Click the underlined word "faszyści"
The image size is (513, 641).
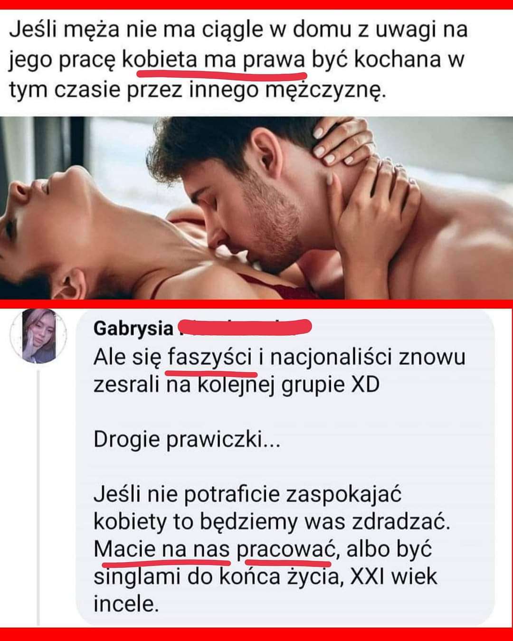coord(210,358)
